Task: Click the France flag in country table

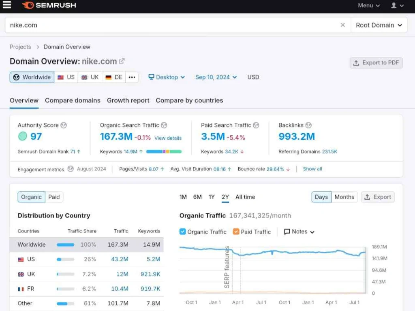Action: 21,289
